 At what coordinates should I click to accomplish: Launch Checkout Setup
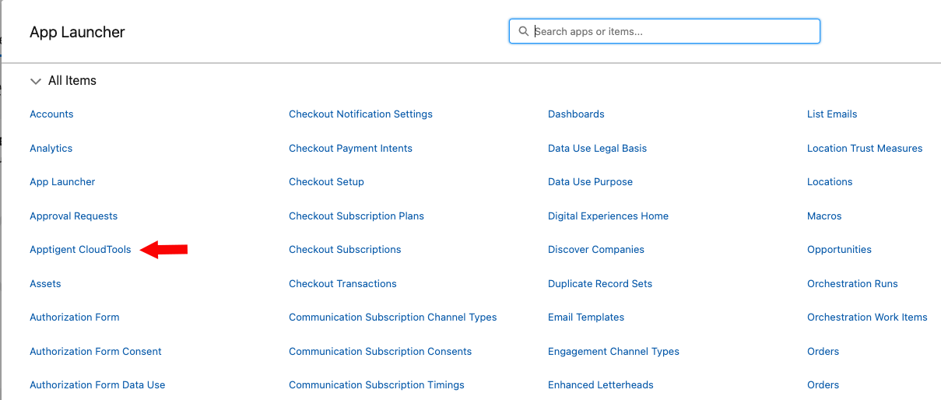326,182
